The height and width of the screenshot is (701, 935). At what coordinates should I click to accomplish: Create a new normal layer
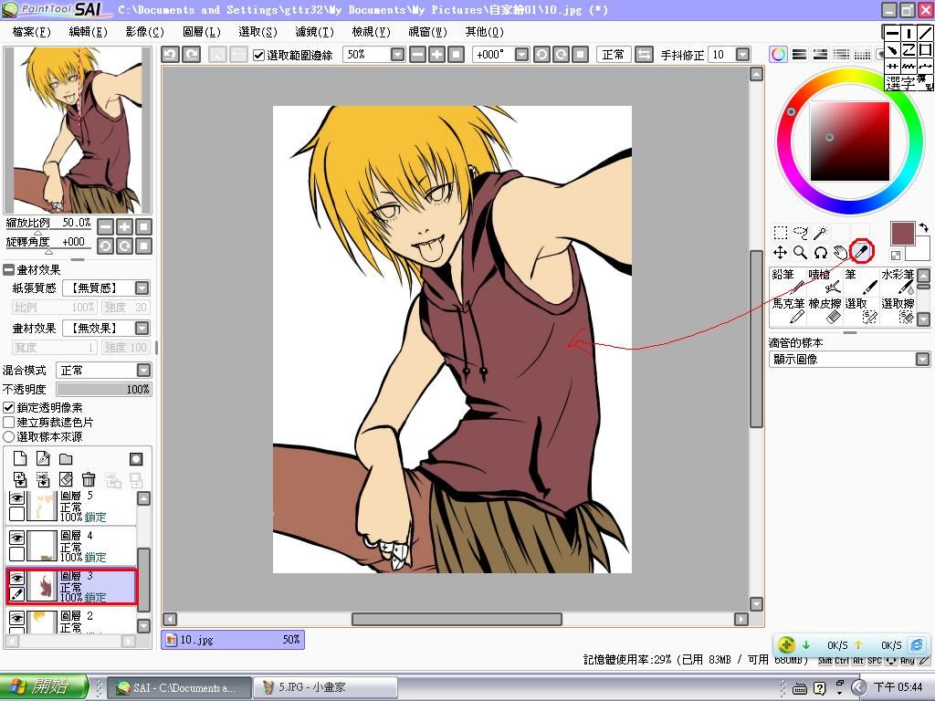(20, 458)
